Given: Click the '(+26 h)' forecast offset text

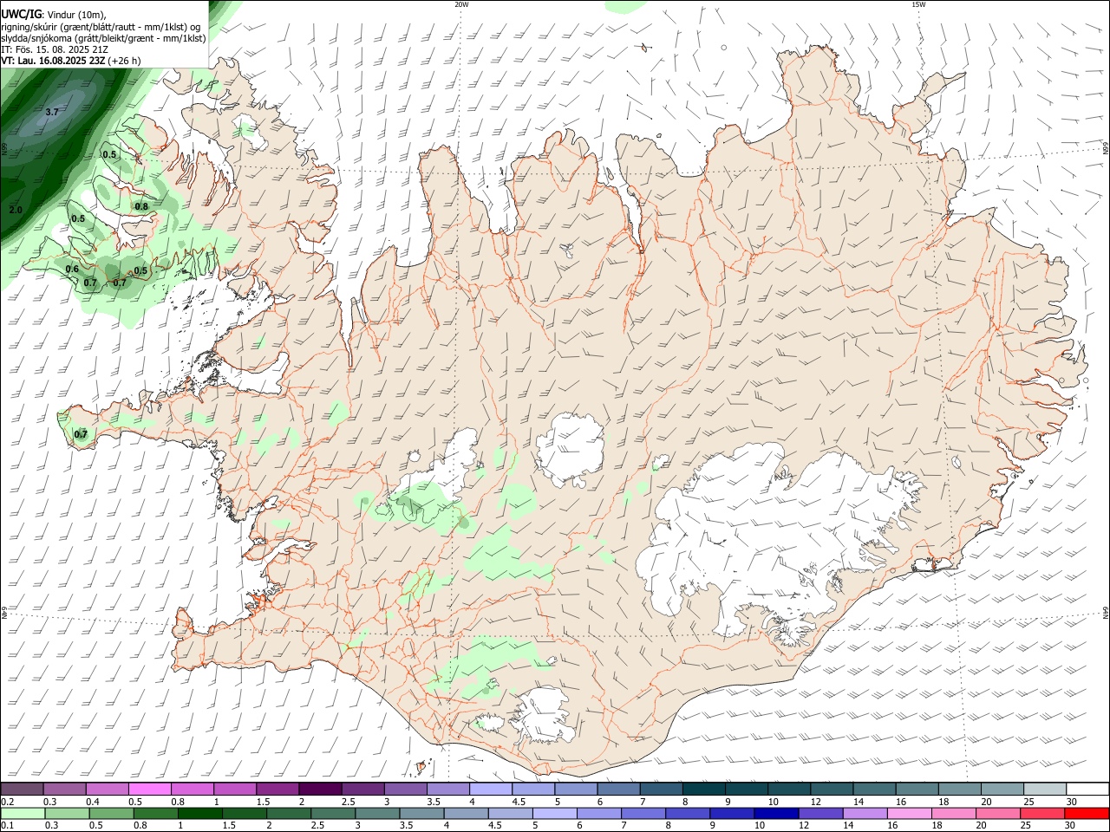Looking at the screenshot, I should tap(125, 61).
